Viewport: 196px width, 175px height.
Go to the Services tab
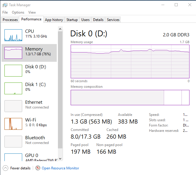pos(113,20)
